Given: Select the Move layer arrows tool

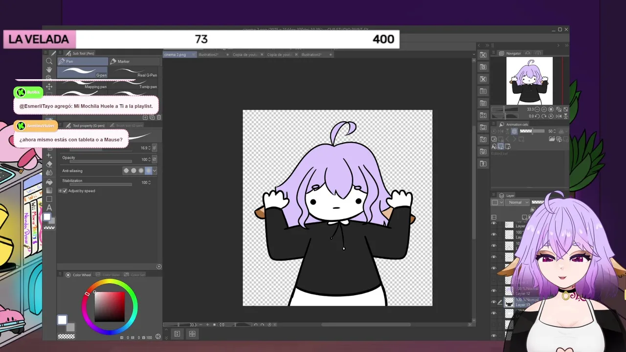Looking at the screenshot, I should pos(49,87).
